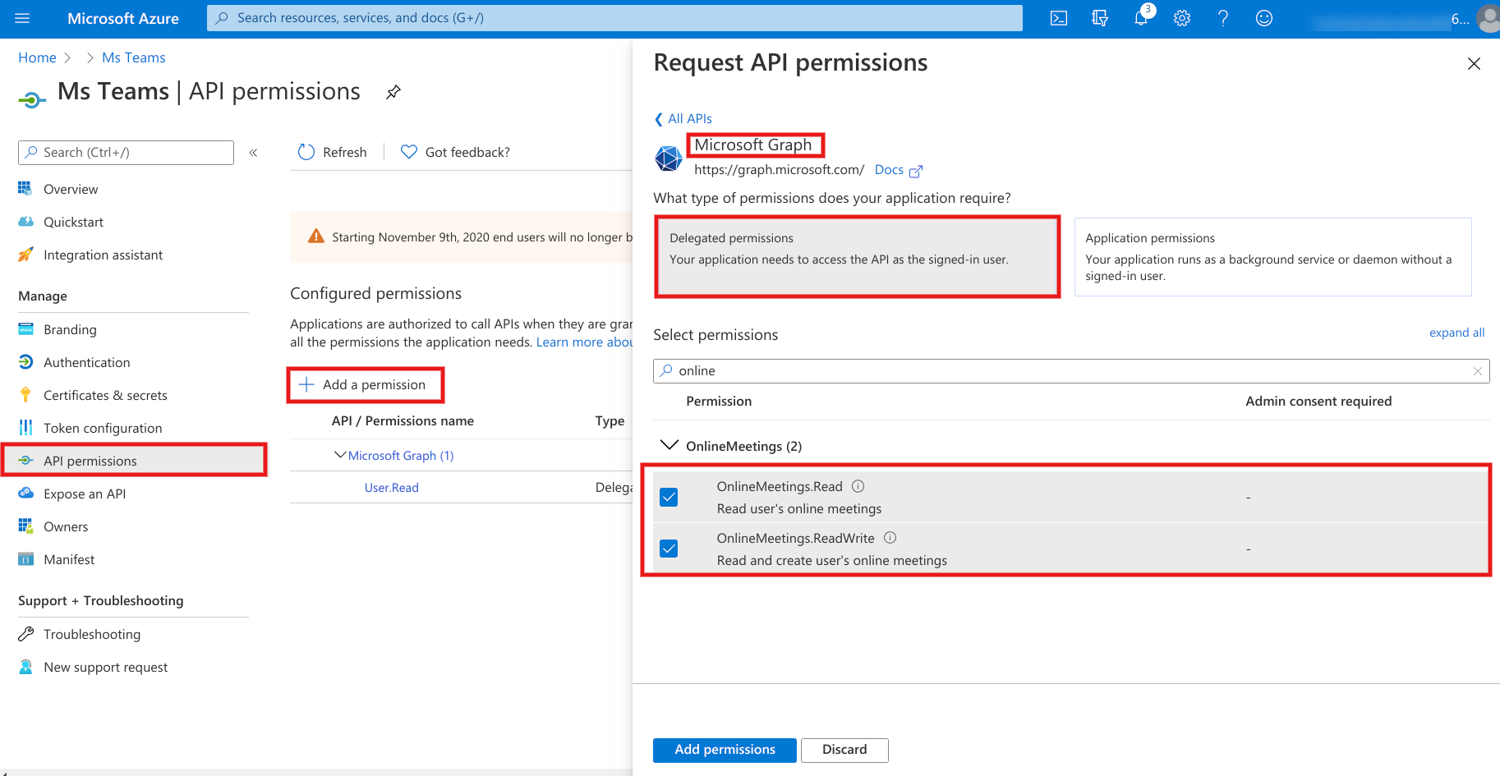Viewport: 1500px width, 776px height.
Task: Click the Admin consent required column header
Action: point(1318,401)
